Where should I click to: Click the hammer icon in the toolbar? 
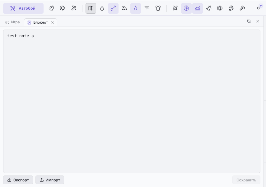[x=242, y=8]
